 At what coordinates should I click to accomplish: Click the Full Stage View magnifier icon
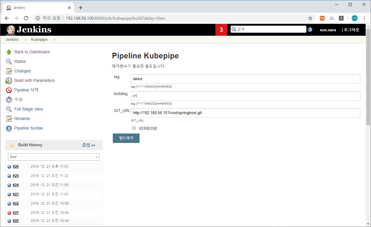coord(9,109)
